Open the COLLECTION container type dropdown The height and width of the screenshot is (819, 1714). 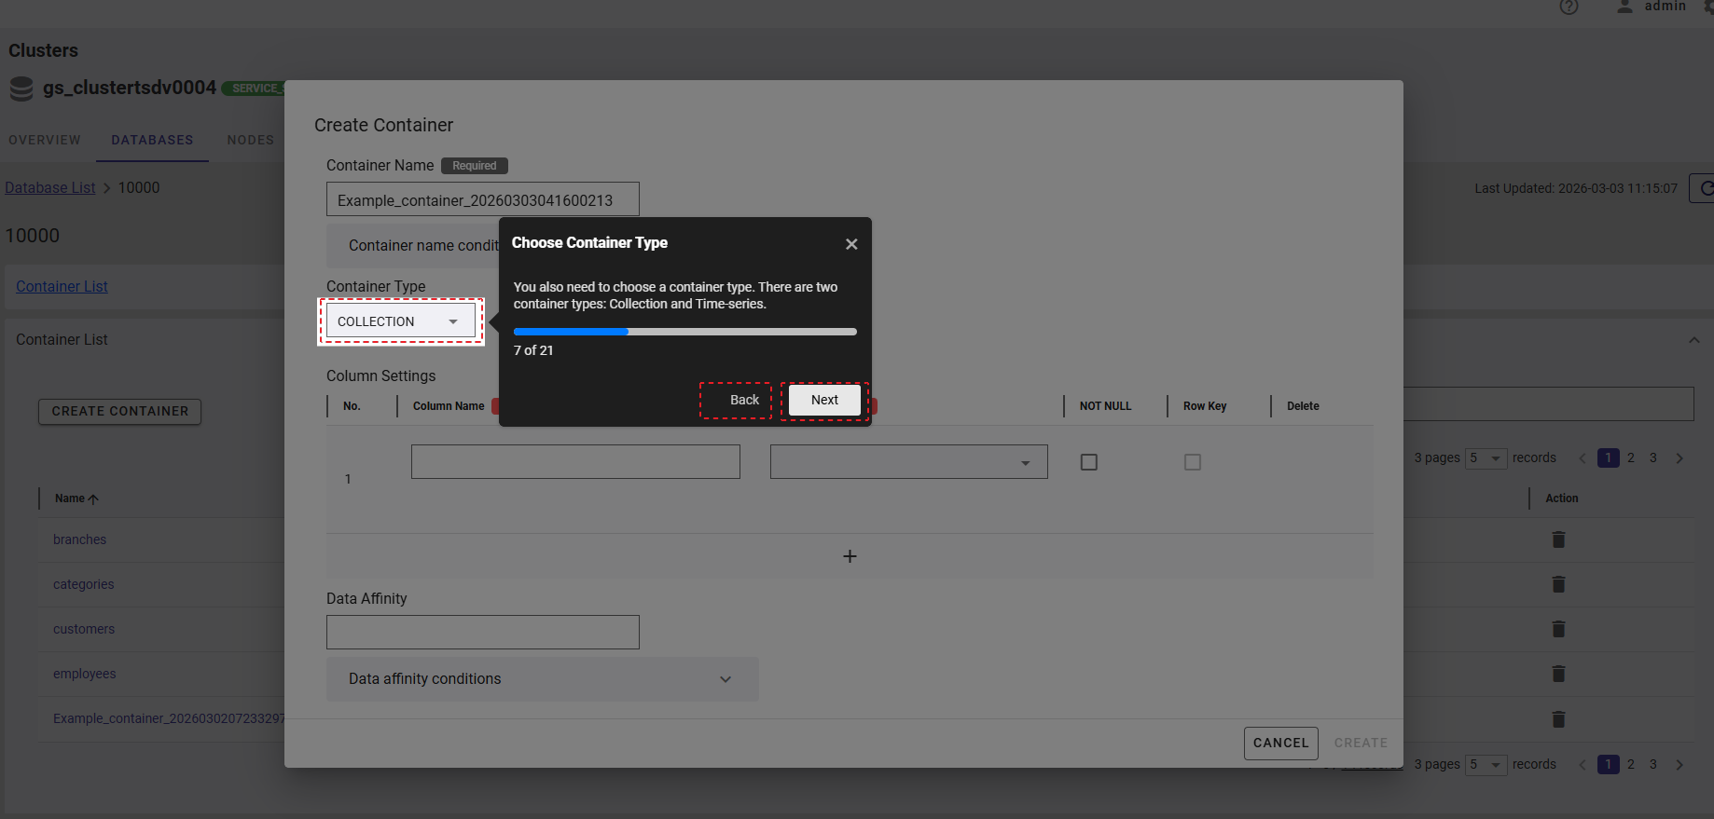400,321
